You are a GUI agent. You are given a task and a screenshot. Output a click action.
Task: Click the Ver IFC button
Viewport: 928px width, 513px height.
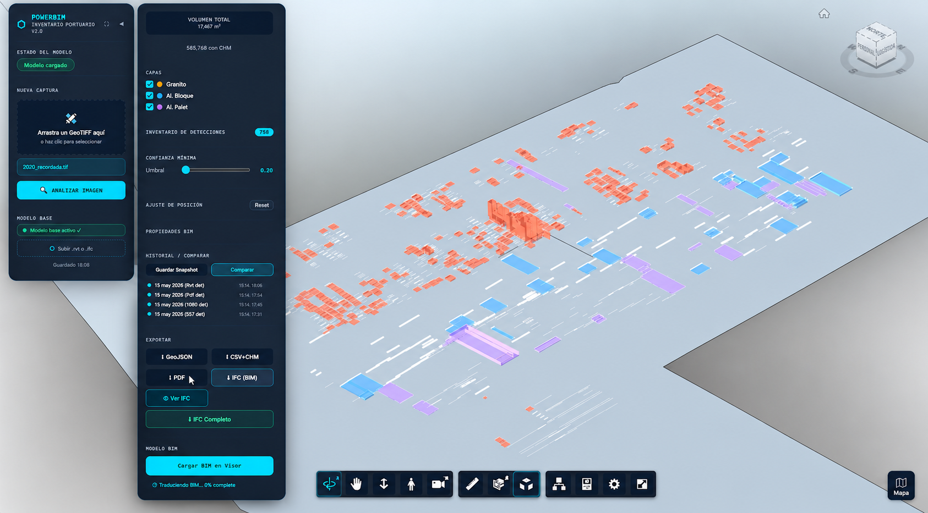177,398
